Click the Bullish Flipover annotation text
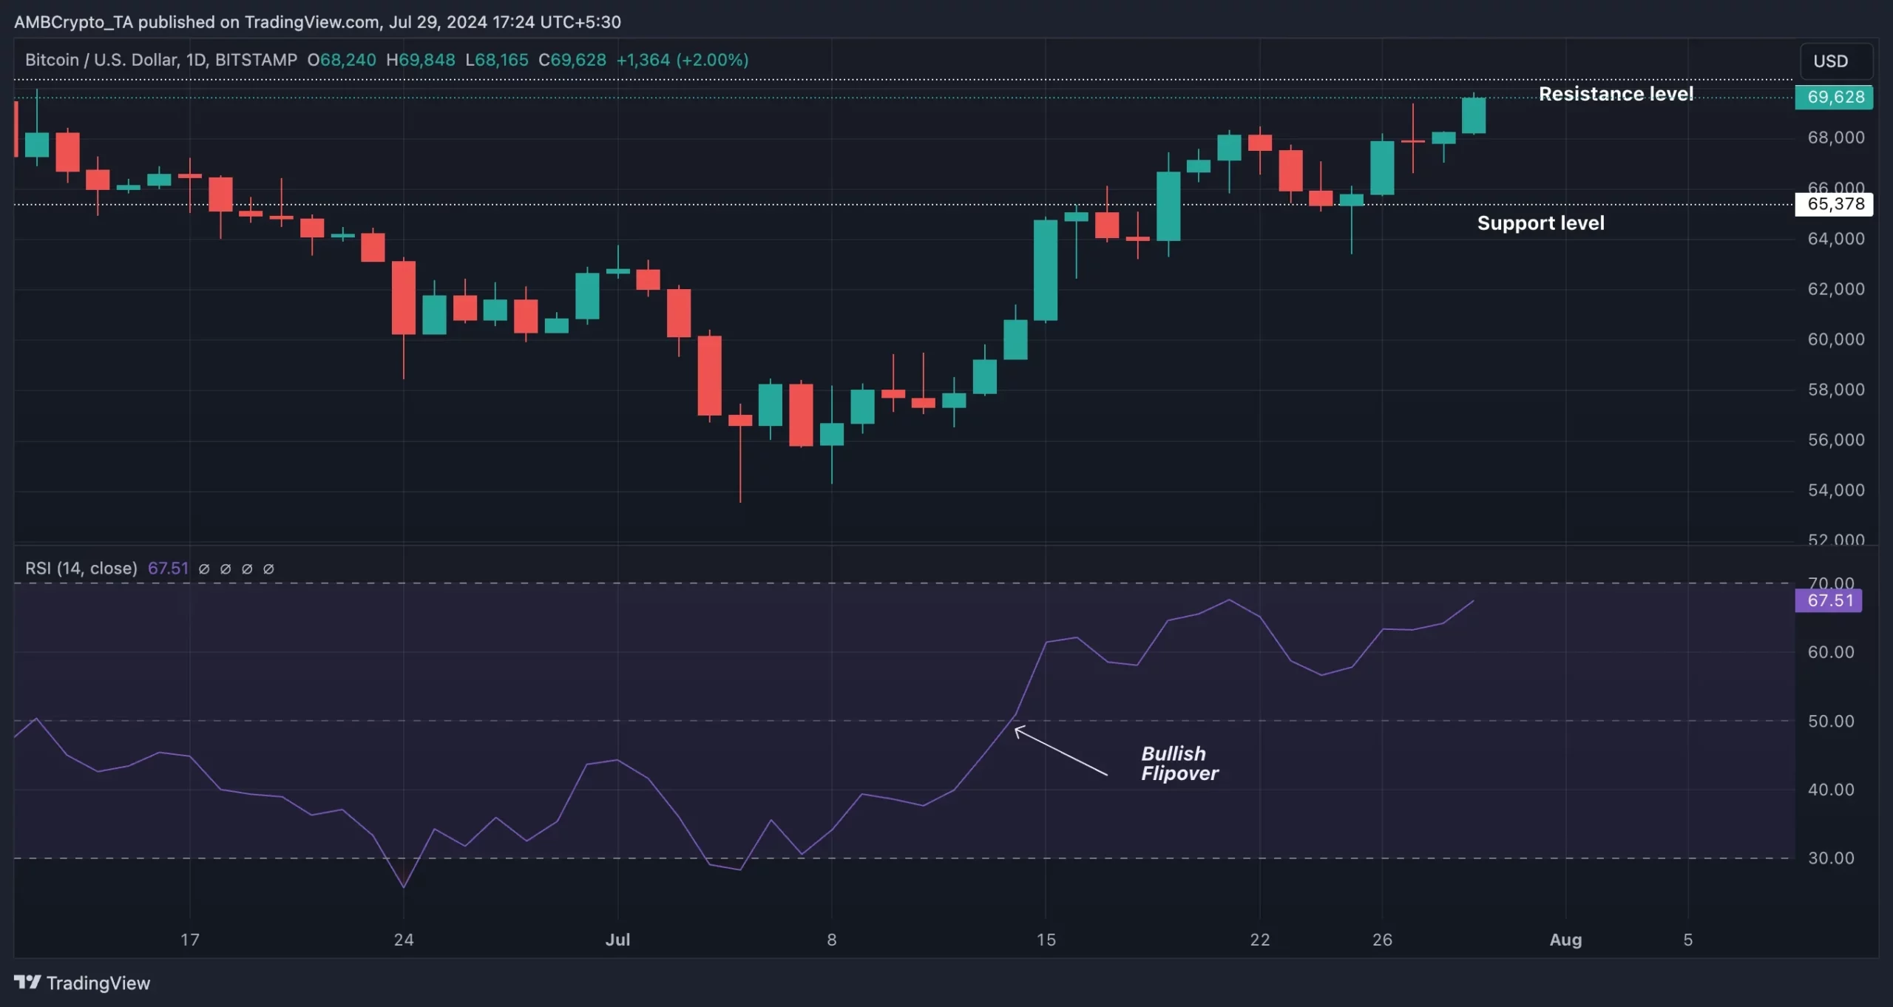The image size is (1893, 1007). pos(1179,763)
